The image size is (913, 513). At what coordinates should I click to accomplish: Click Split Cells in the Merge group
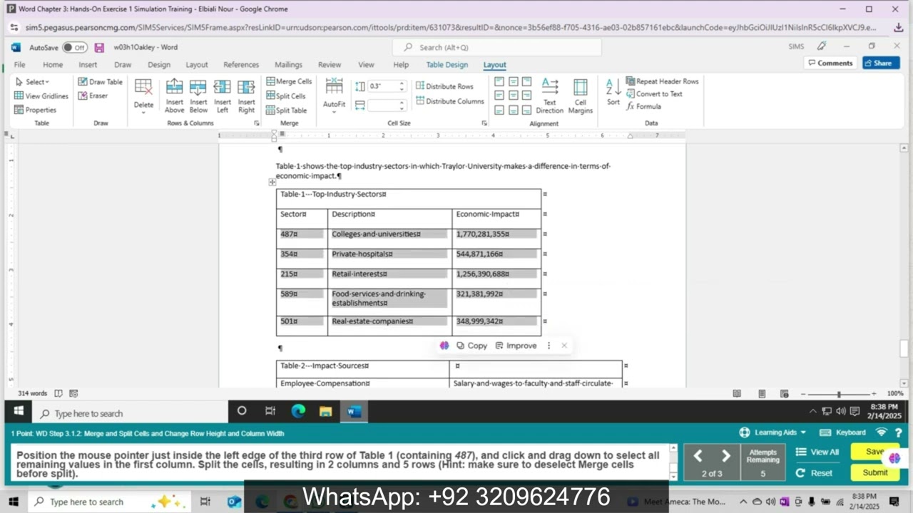tap(286, 96)
